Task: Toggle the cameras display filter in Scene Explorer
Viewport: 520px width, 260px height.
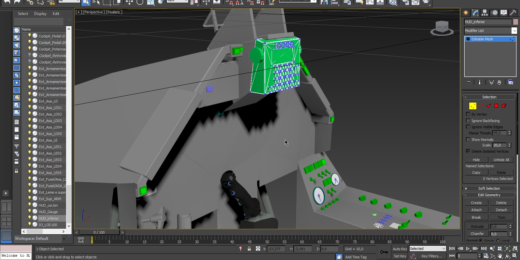Action: (x=17, y=53)
